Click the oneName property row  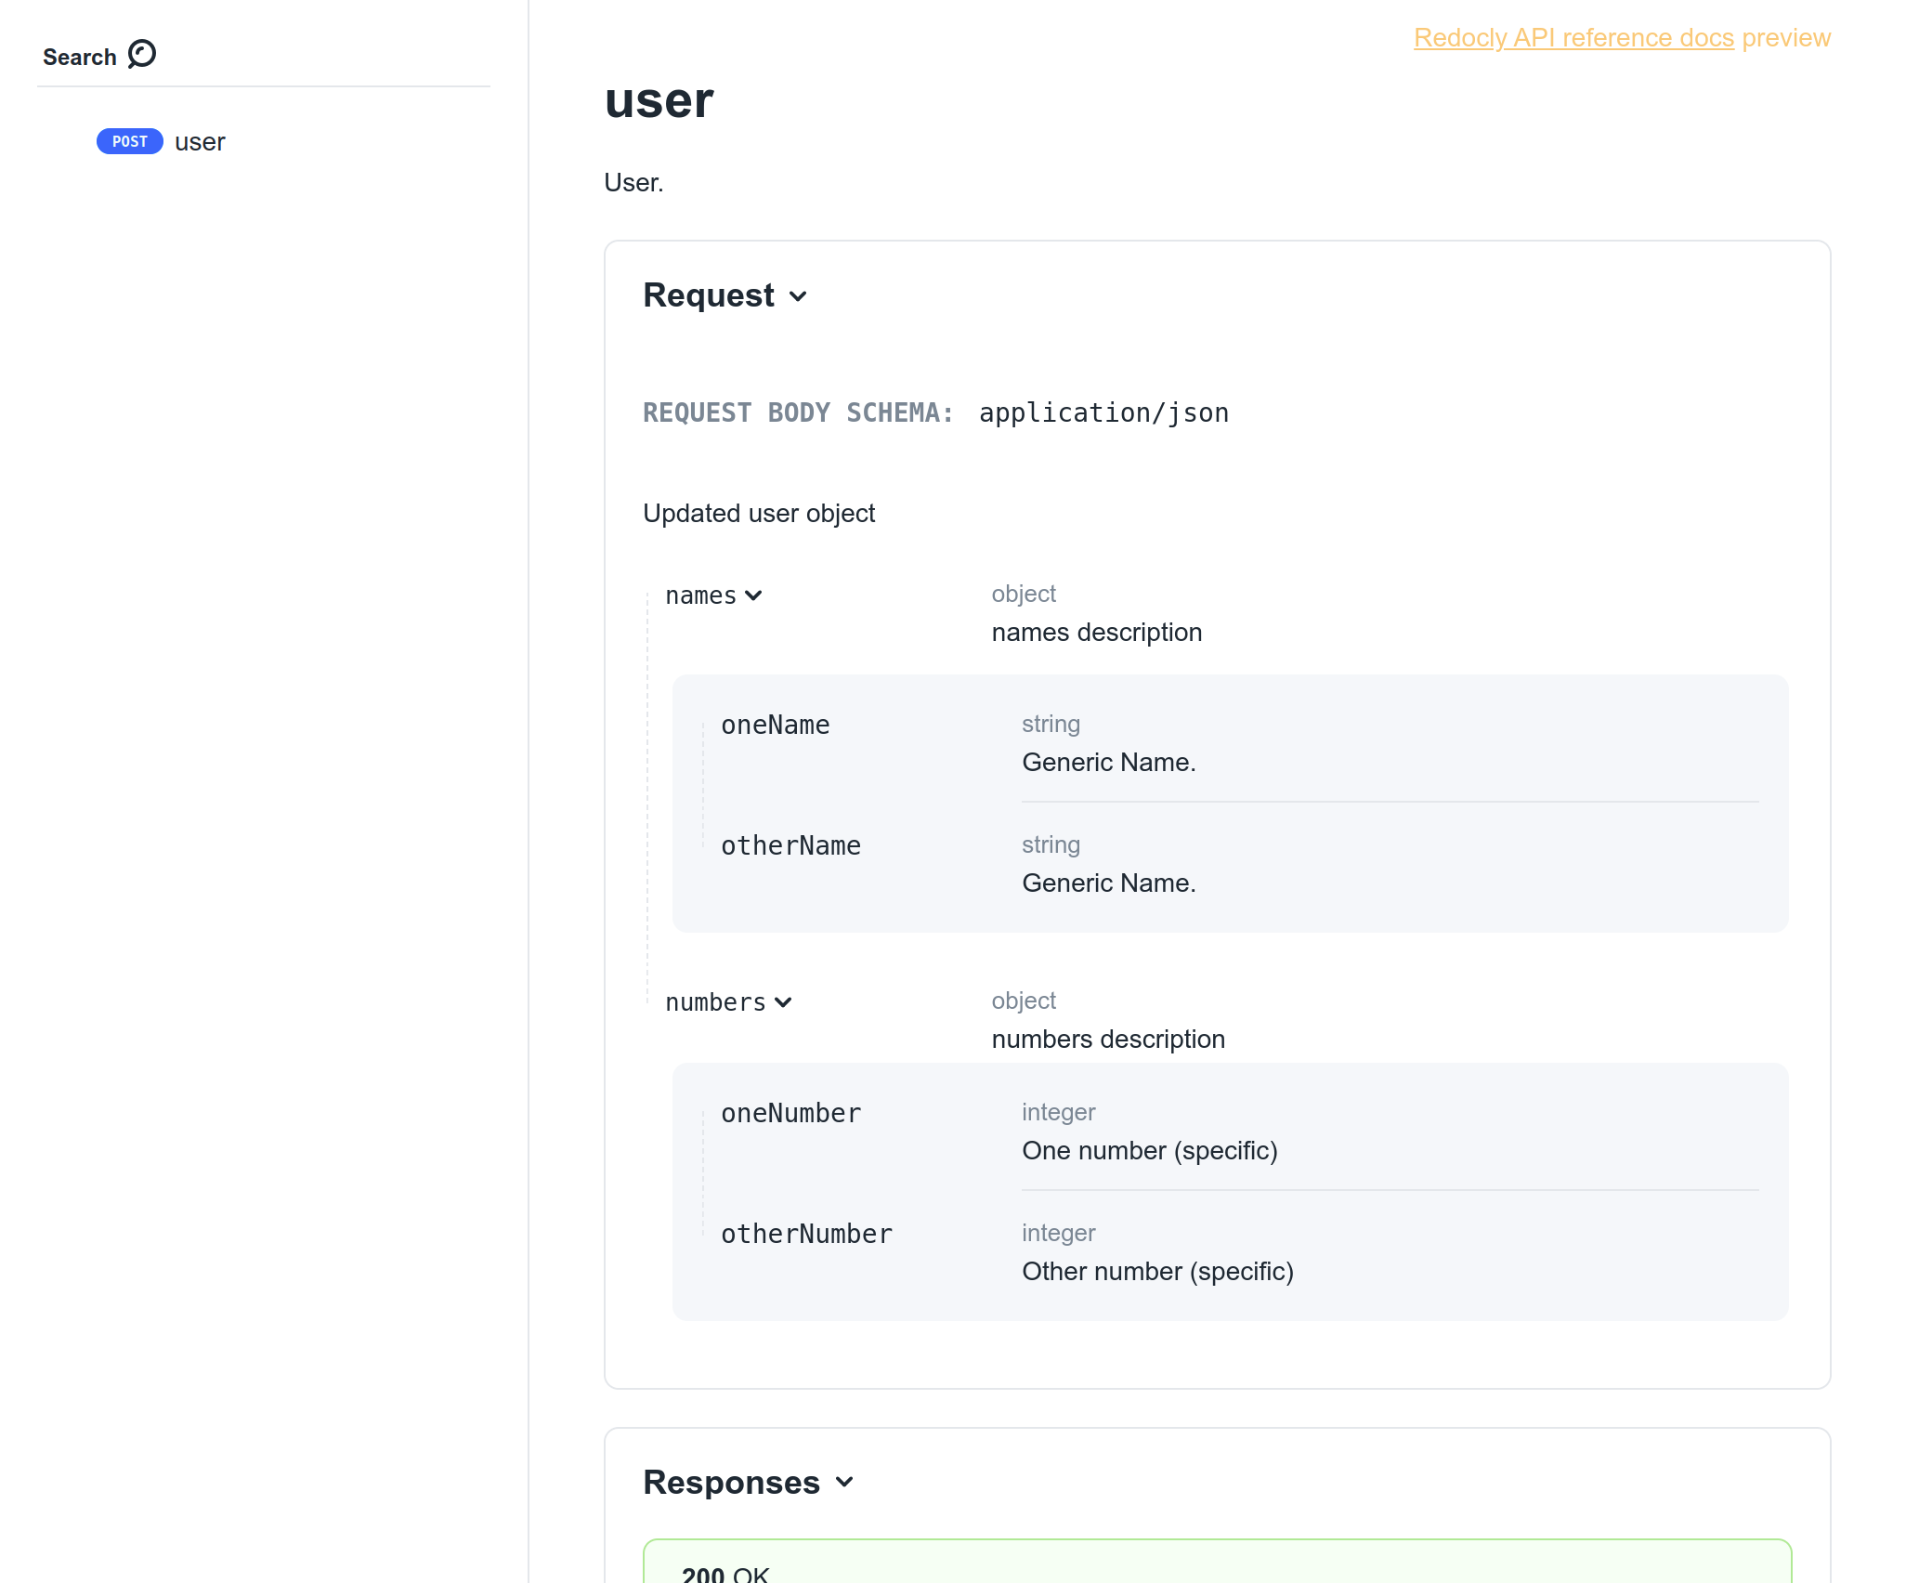777,725
